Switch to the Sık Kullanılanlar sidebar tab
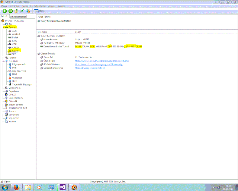The width and height of the screenshot is (238, 191). tap(18, 17)
